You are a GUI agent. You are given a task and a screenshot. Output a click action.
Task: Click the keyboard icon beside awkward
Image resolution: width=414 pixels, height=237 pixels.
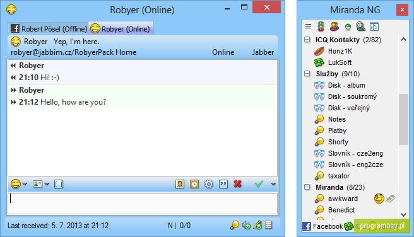390,199
